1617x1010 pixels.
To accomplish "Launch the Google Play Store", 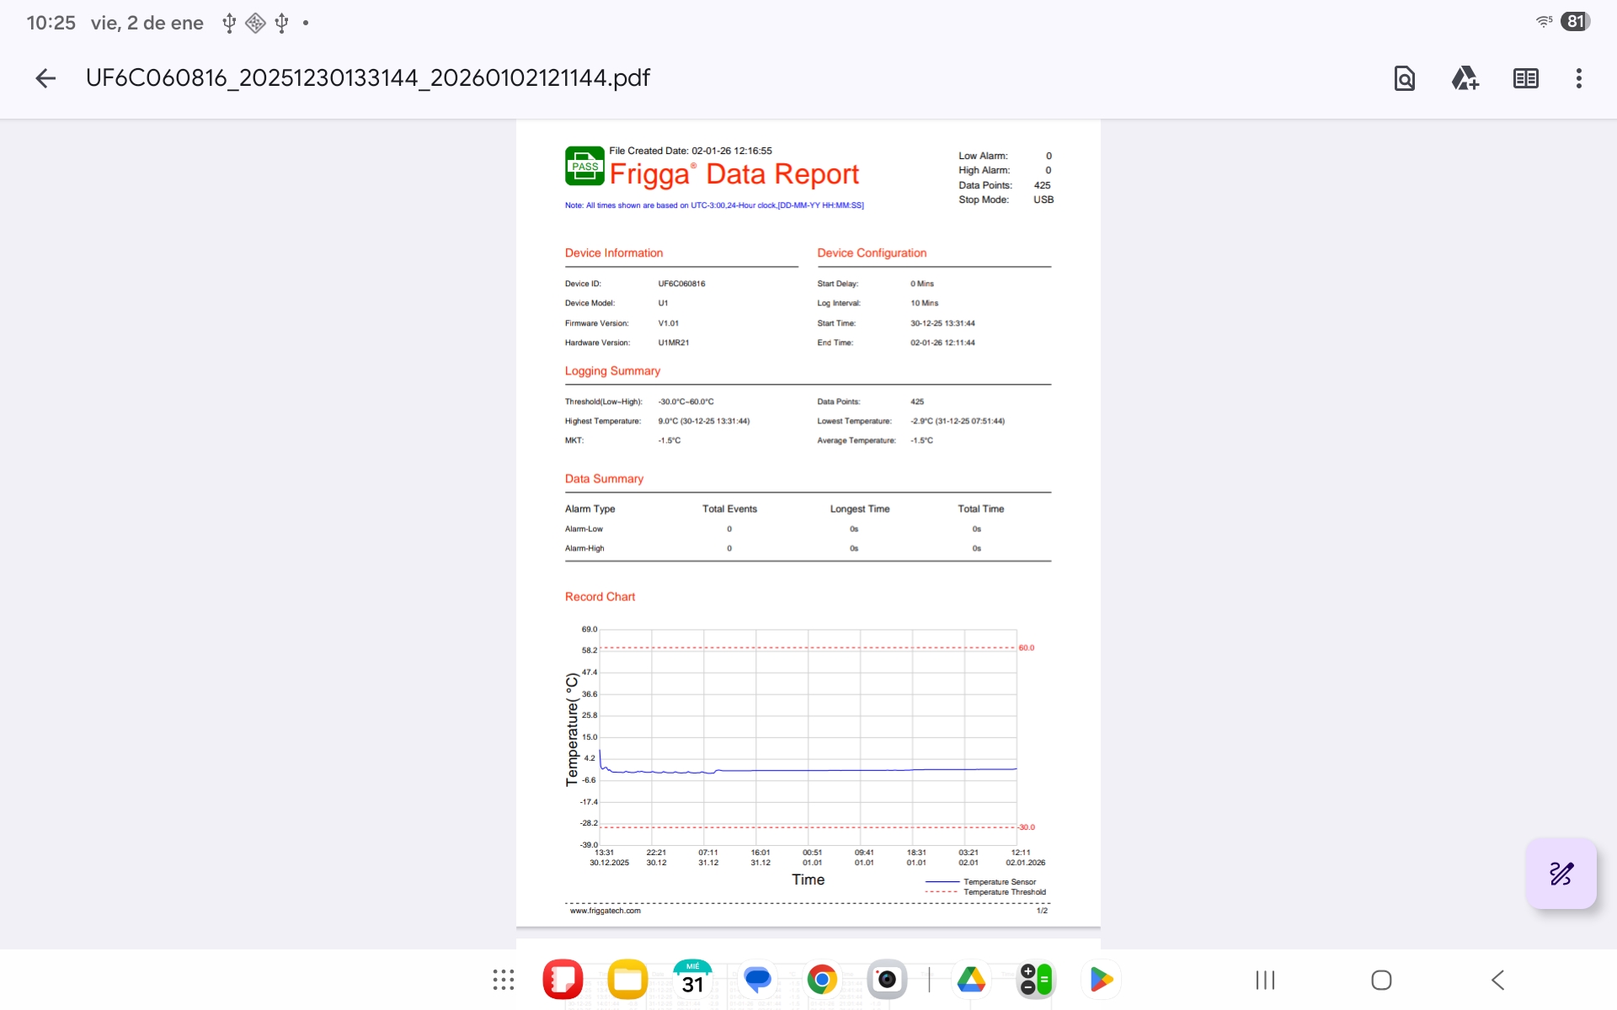I will (x=1101, y=980).
